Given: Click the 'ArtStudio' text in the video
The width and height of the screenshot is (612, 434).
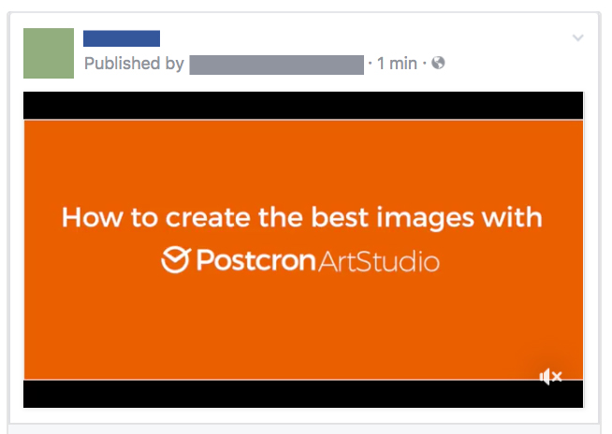Looking at the screenshot, I should pos(379,260).
